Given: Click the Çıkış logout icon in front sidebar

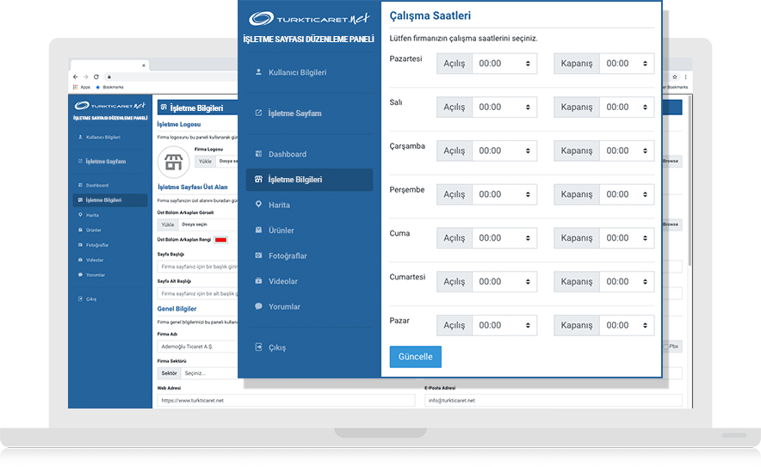Looking at the screenshot, I should (x=258, y=347).
